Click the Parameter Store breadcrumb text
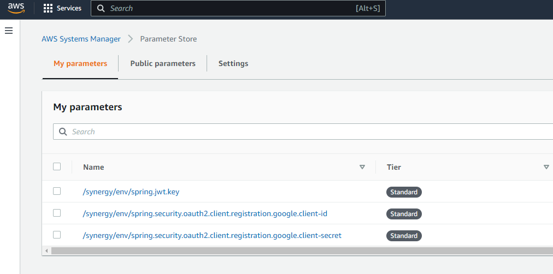Image resolution: width=553 pixels, height=274 pixels. (169, 39)
